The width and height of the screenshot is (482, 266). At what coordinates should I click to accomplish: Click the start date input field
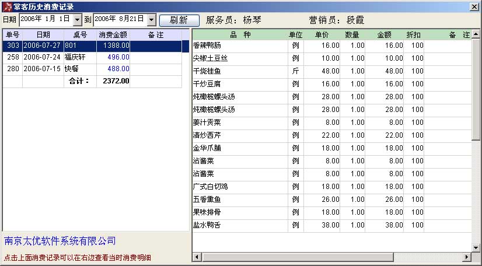pyautogui.click(x=46, y=20)
